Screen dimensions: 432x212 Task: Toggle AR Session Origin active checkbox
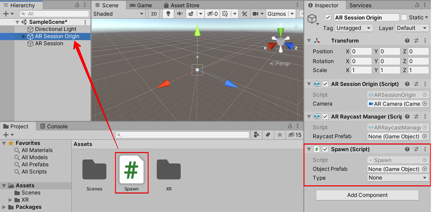coord(327,17)
